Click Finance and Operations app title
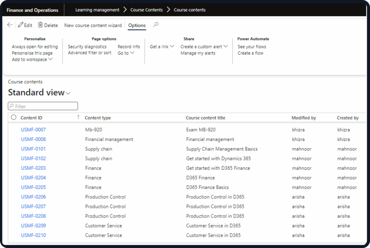The height and width of the screenshot is (248, 370). point(32,10)
